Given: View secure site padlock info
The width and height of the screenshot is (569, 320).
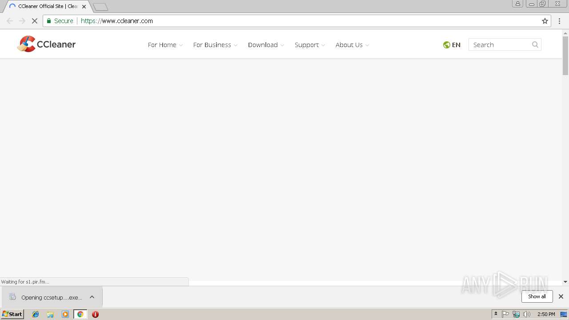Looking at the screenshot, I should click(x=49, y=21).
